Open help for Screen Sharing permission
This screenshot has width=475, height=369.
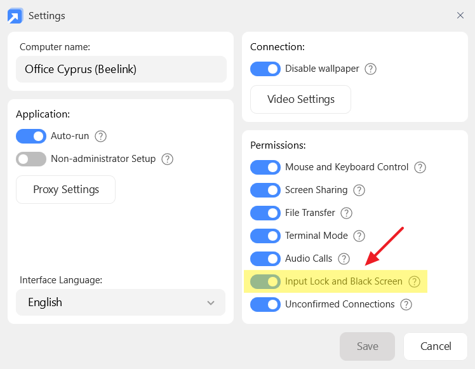click(359, 191)
